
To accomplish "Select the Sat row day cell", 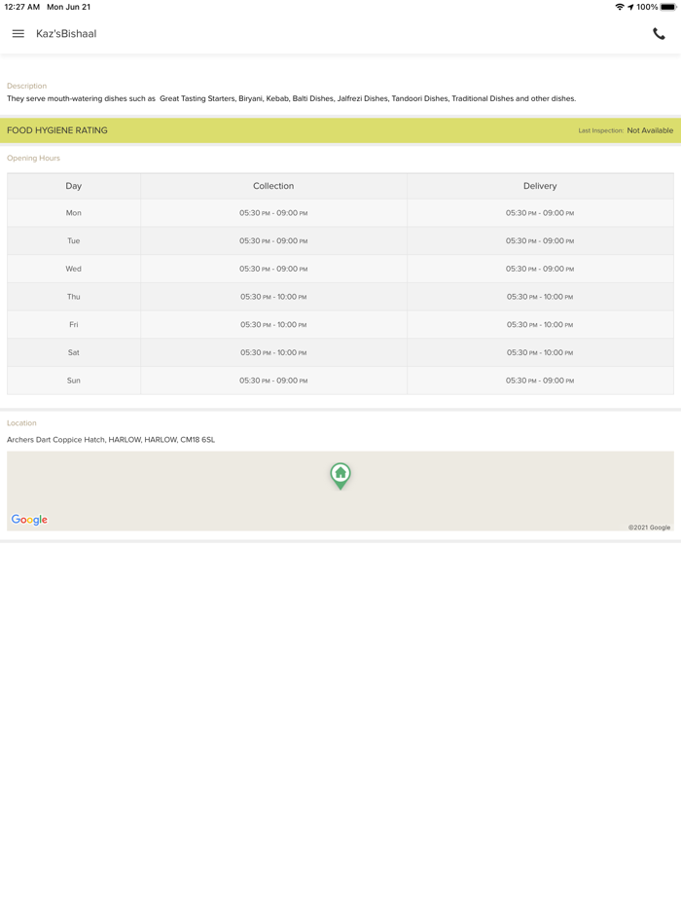I will 74,352.
